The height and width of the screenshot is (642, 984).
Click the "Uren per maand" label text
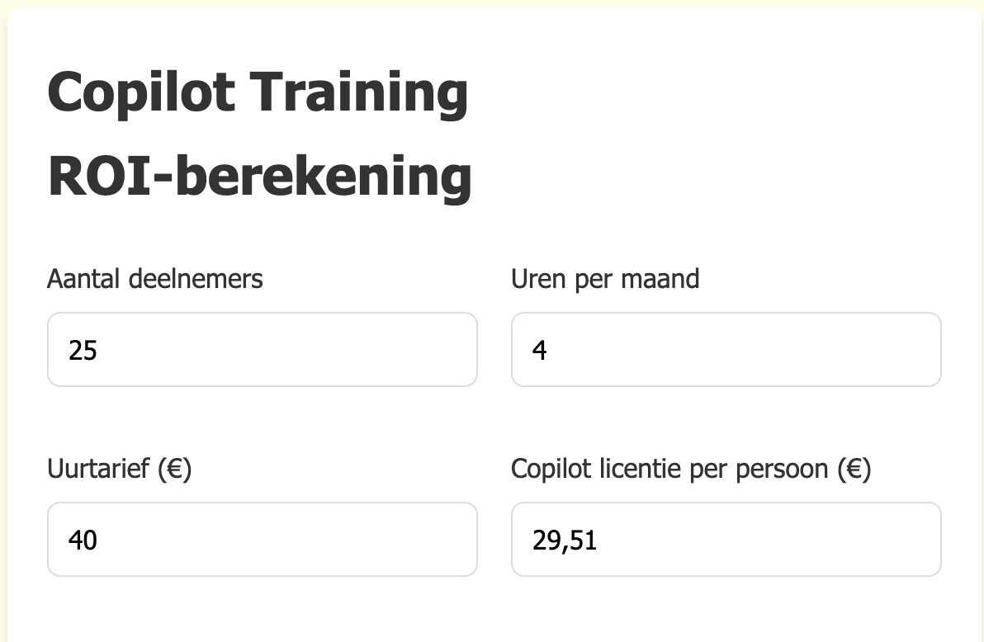click(605, 279)
